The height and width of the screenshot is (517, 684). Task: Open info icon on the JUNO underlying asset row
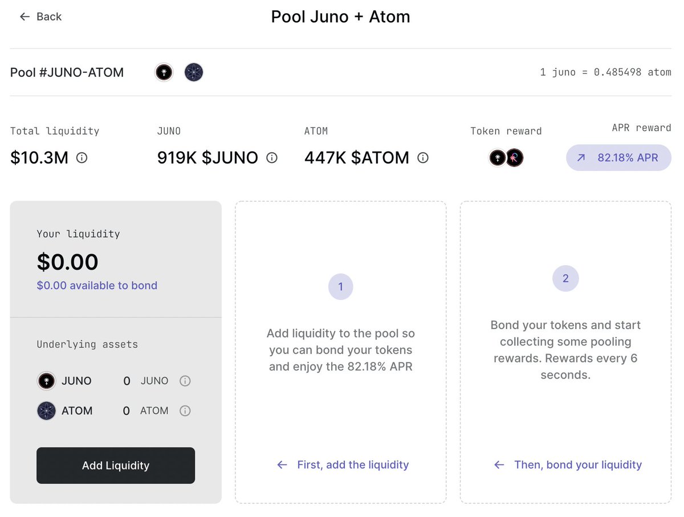pyautogui.click(x=185, y=381)
